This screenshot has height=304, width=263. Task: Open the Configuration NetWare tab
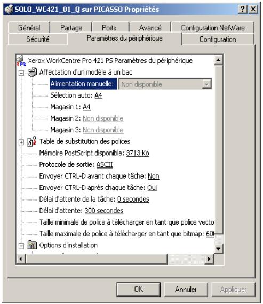(x=213, y=28)
